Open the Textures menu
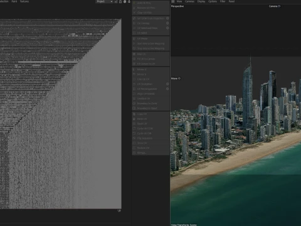This screenshot has width=301, height=226. (x=24, y=1)
